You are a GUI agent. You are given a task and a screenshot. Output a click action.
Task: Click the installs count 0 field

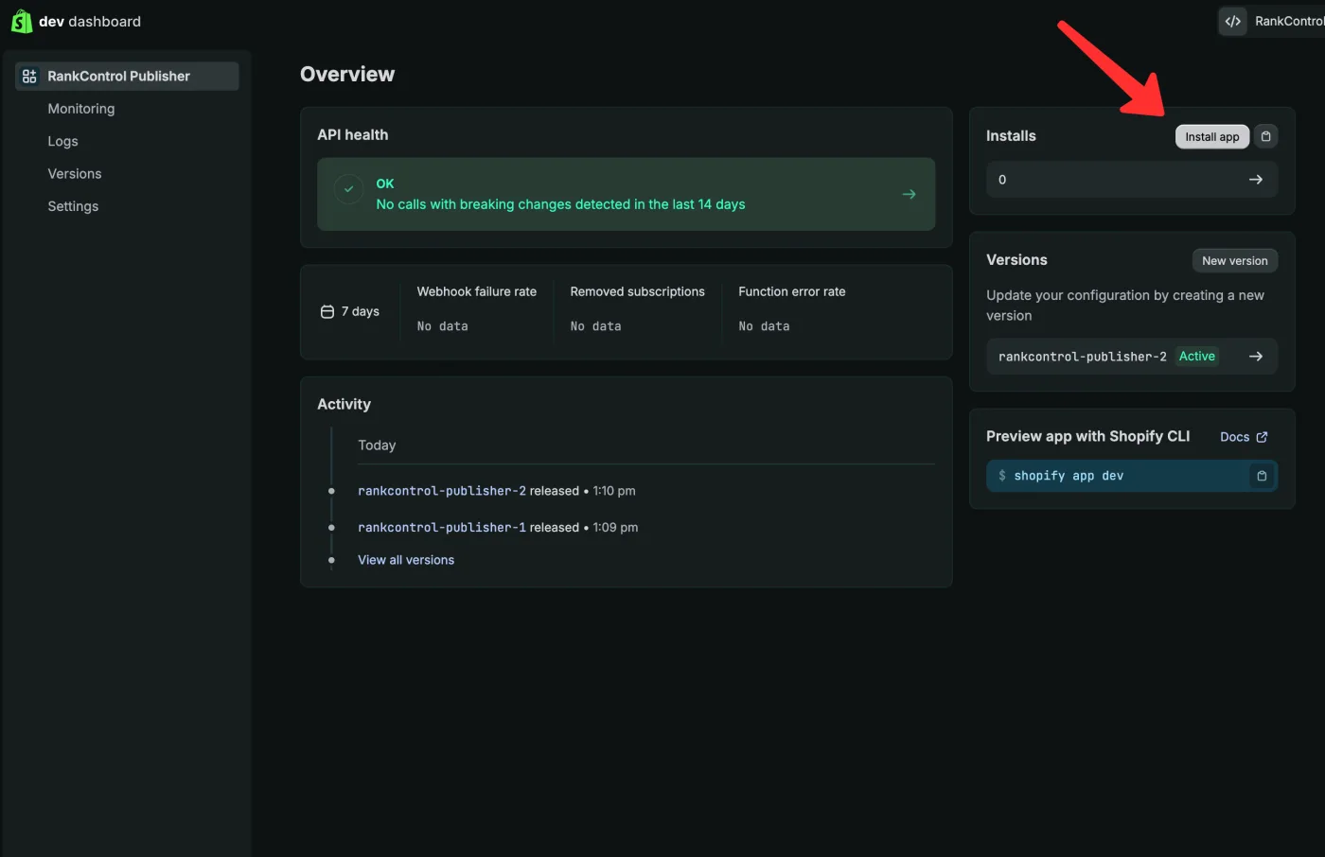point(1132,180)
